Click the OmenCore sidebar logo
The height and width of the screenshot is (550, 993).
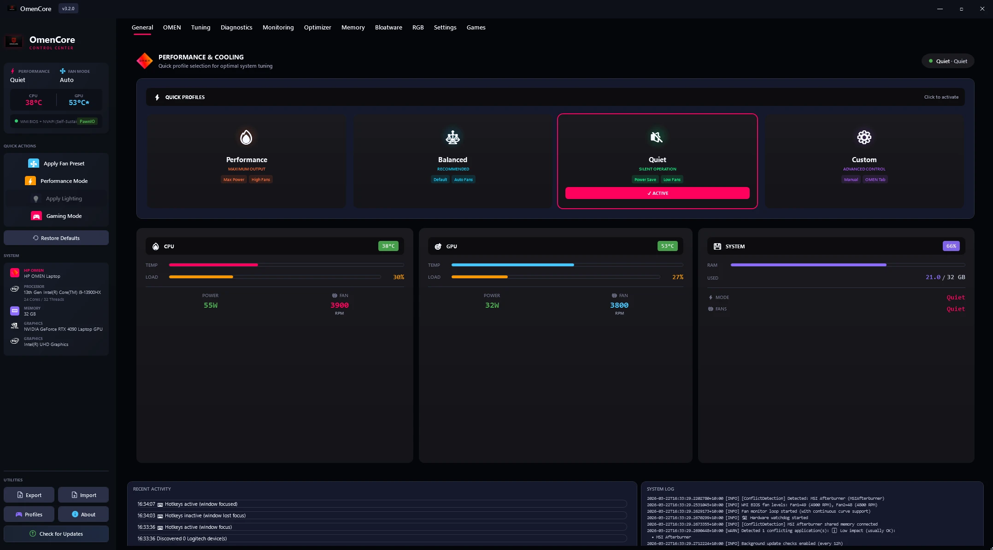click(x=14, y=42)
